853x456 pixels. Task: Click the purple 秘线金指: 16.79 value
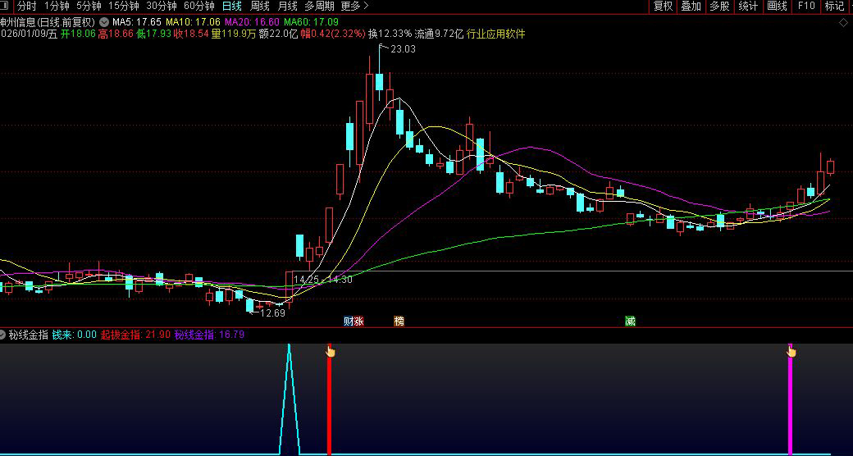coord(209,335)
